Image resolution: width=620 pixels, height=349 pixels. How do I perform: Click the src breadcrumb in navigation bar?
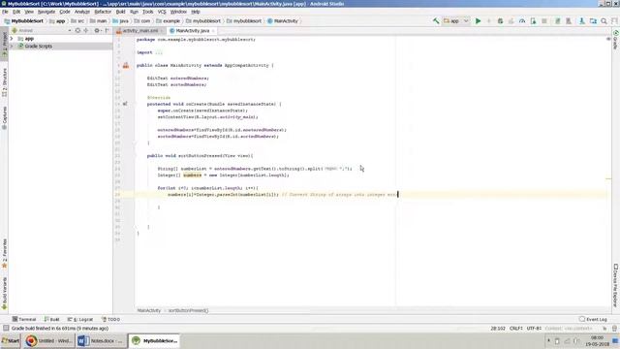click(77, 21)
